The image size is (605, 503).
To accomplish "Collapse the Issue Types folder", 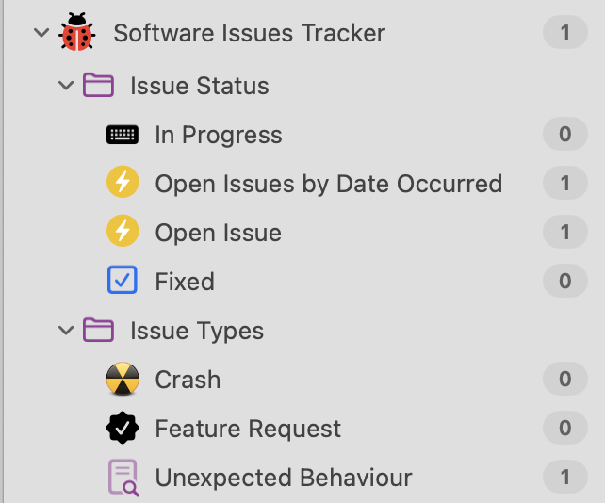I will 65,331.
